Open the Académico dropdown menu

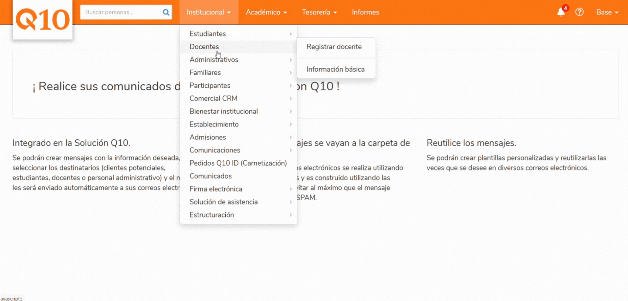[x=266, y=12]
